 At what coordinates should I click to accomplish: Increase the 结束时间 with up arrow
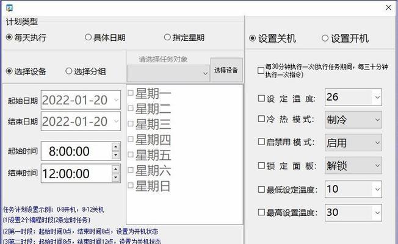[x=116, y=169]
